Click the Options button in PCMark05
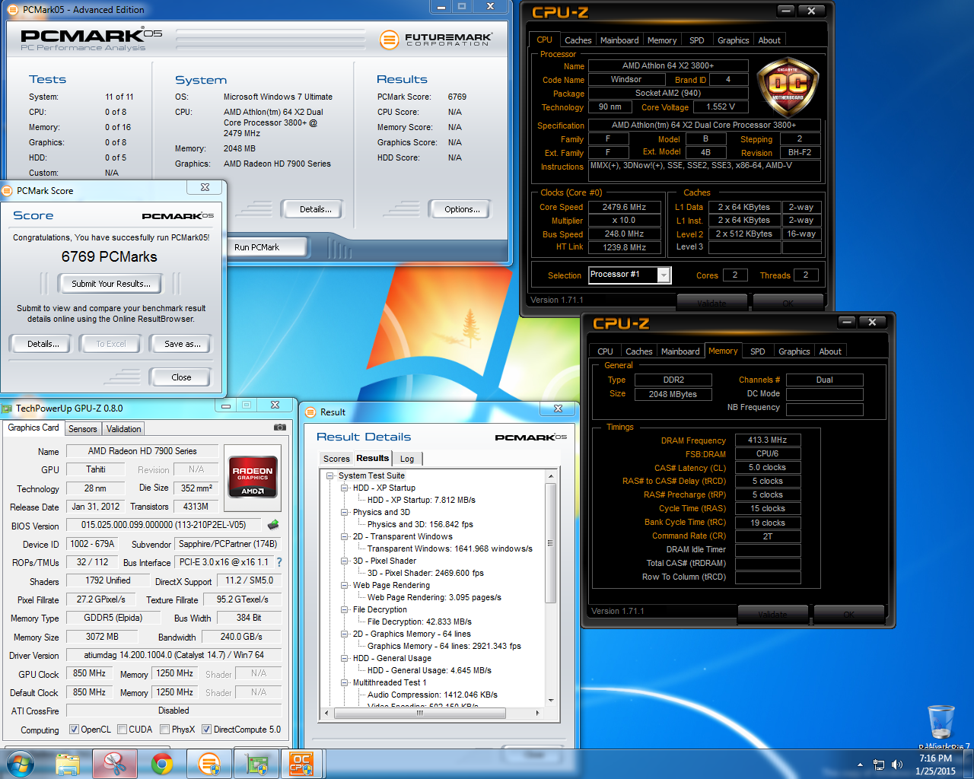The image size is (974, 779). tap(462, 209)
